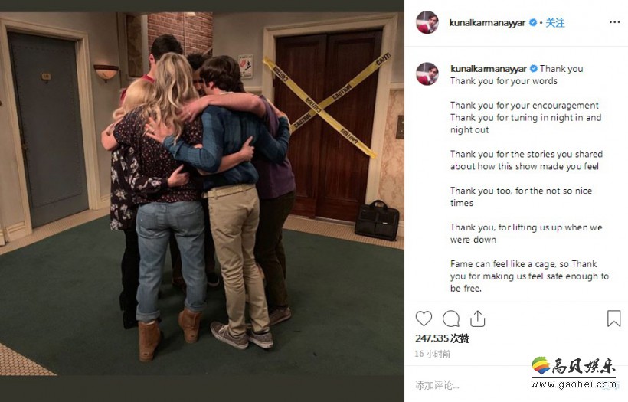Screen dimensions: 628x402
Task: Click the verified badge in the header
Action: (x=533, y=23)
